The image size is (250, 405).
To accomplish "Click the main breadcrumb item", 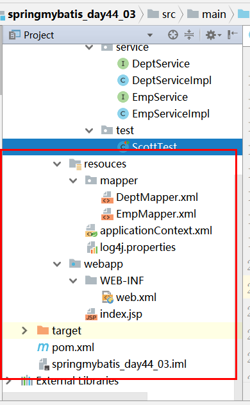I will [x=207, y=14].
